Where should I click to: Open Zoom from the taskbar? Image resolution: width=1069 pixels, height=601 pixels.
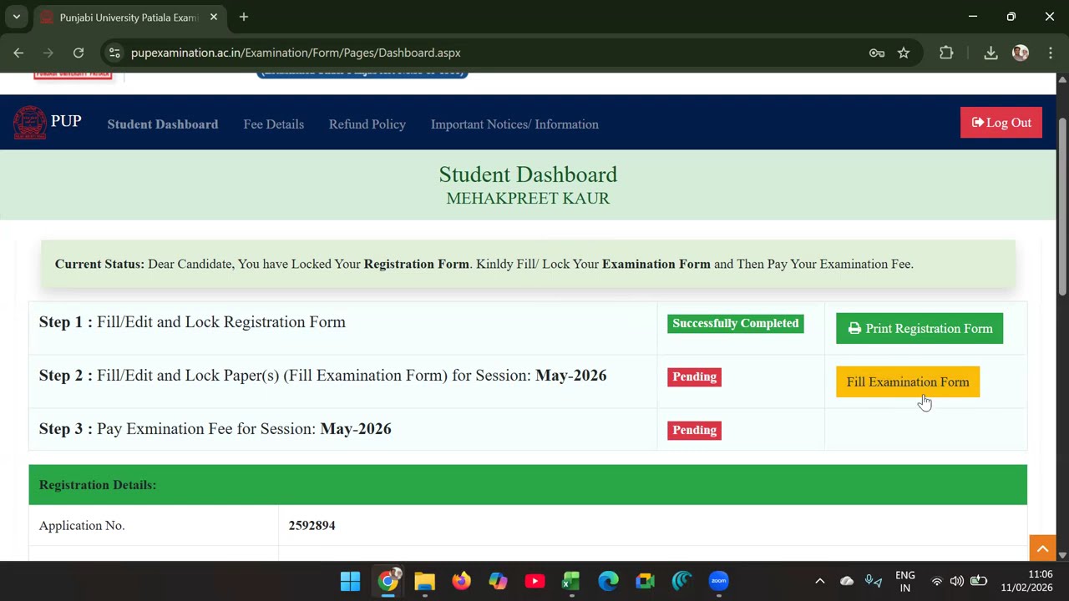click(718, 581)
